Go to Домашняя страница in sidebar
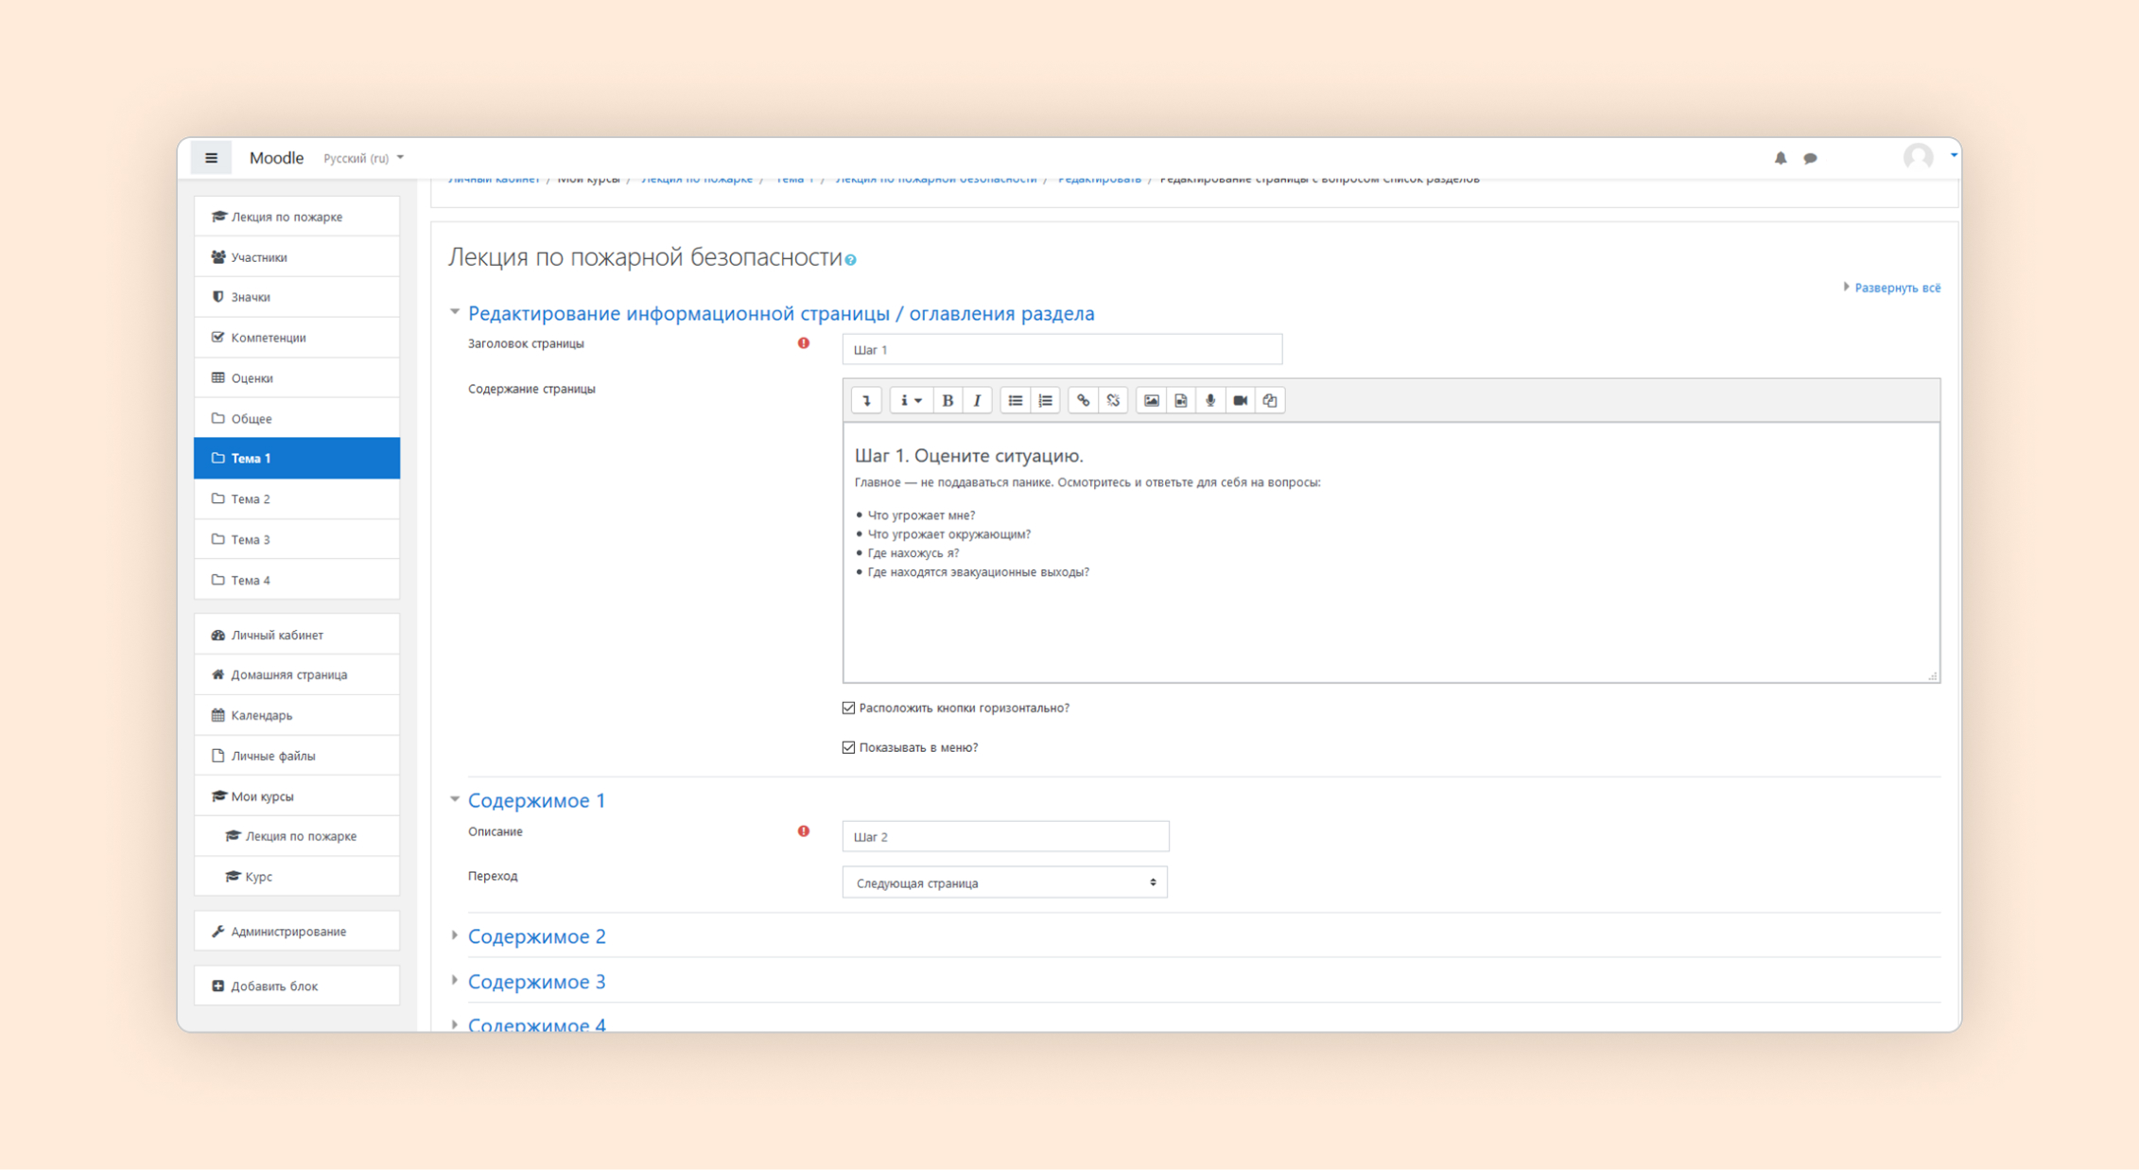 297,674
